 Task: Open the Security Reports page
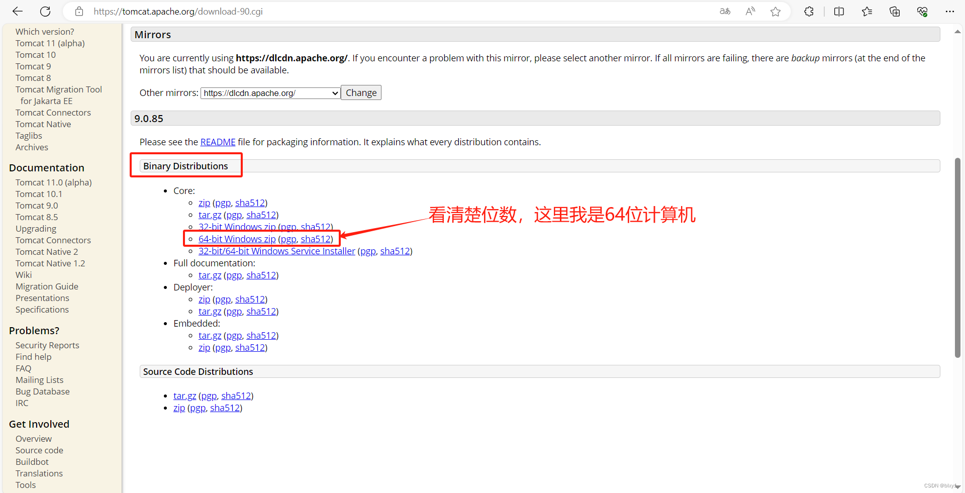coord(47,345)
